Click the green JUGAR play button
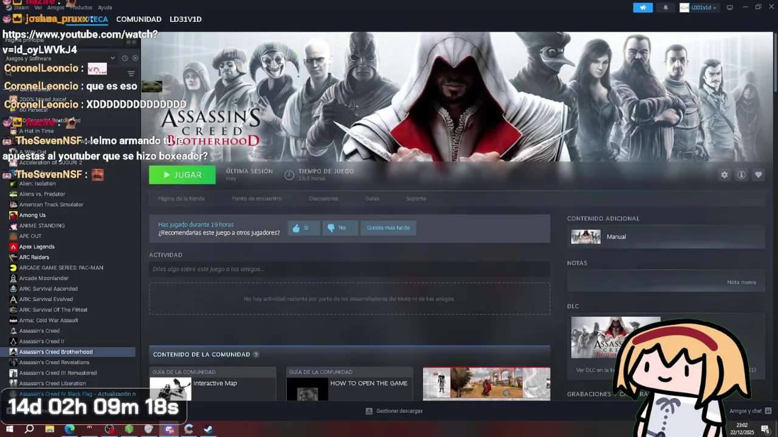This screenshot has width=778, height=437. [x=182, y=175]
